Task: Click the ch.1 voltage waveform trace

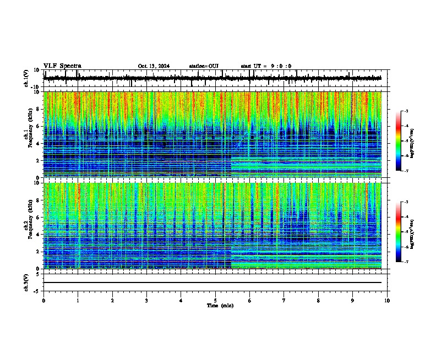Action: click(x=212, y=78)
